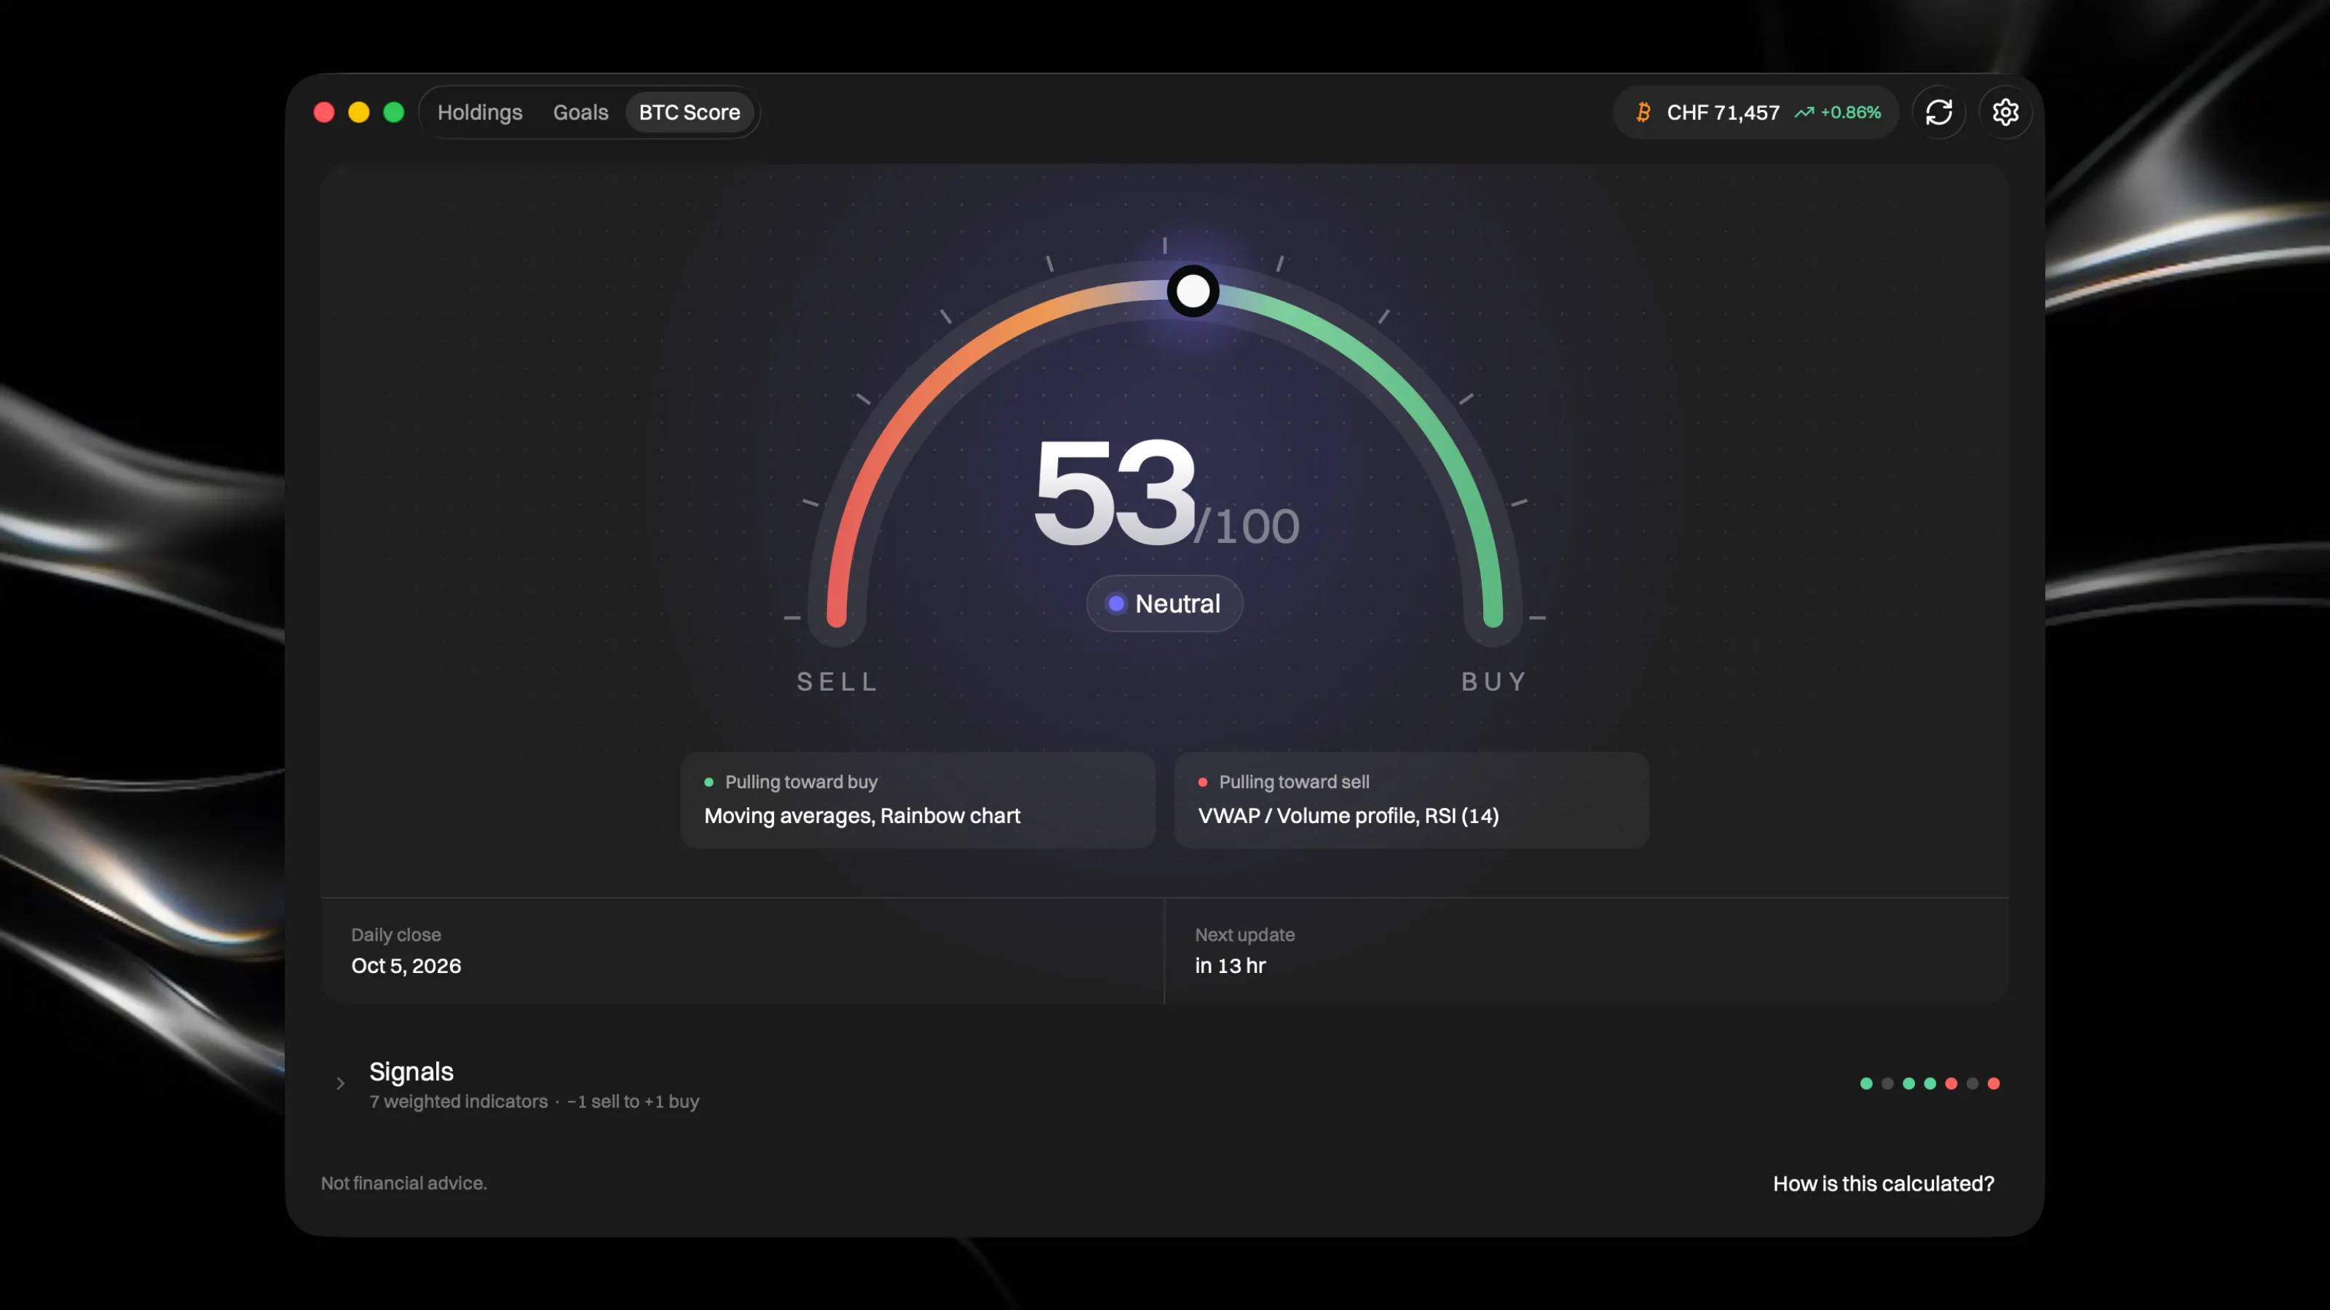Click the SELL gauge label
2330x1310 pixels.
[x=837, y=682]
